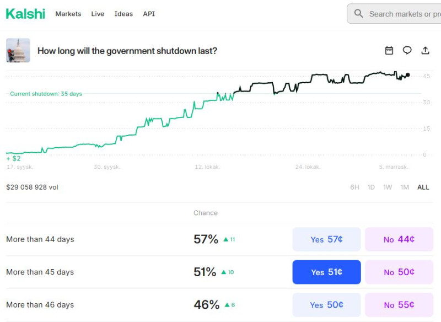
Task: Click the share/export icon
Action: coord(425,50)
